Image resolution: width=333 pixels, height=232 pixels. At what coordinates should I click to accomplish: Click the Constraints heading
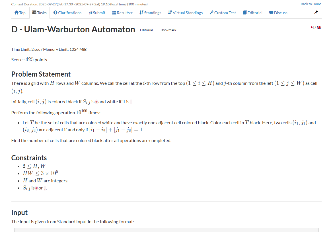click(29, 158)
